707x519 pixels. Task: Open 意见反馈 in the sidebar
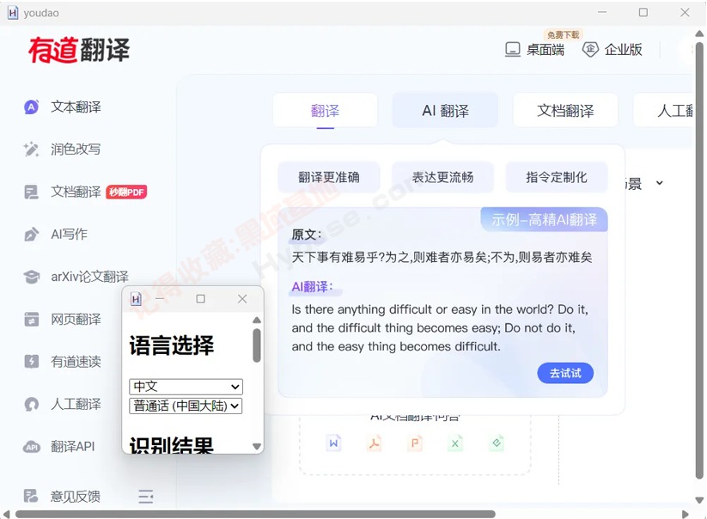pyautogui.click(x=76, y=497)
